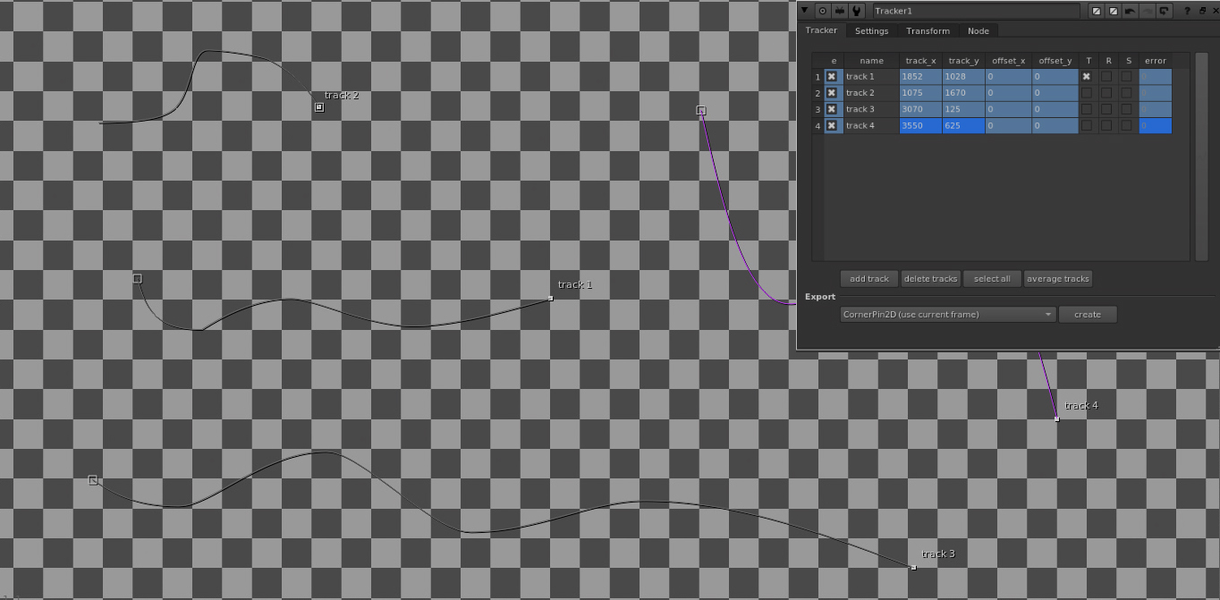Open the Settings tab
1220x600 pixels.
[871, 30]
